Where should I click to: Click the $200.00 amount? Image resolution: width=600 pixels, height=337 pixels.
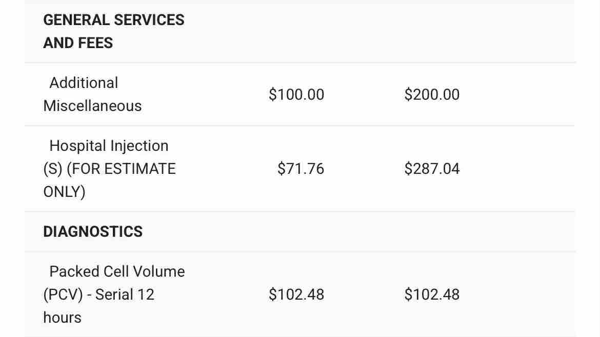pyautogui.click(x=432, y=95)
